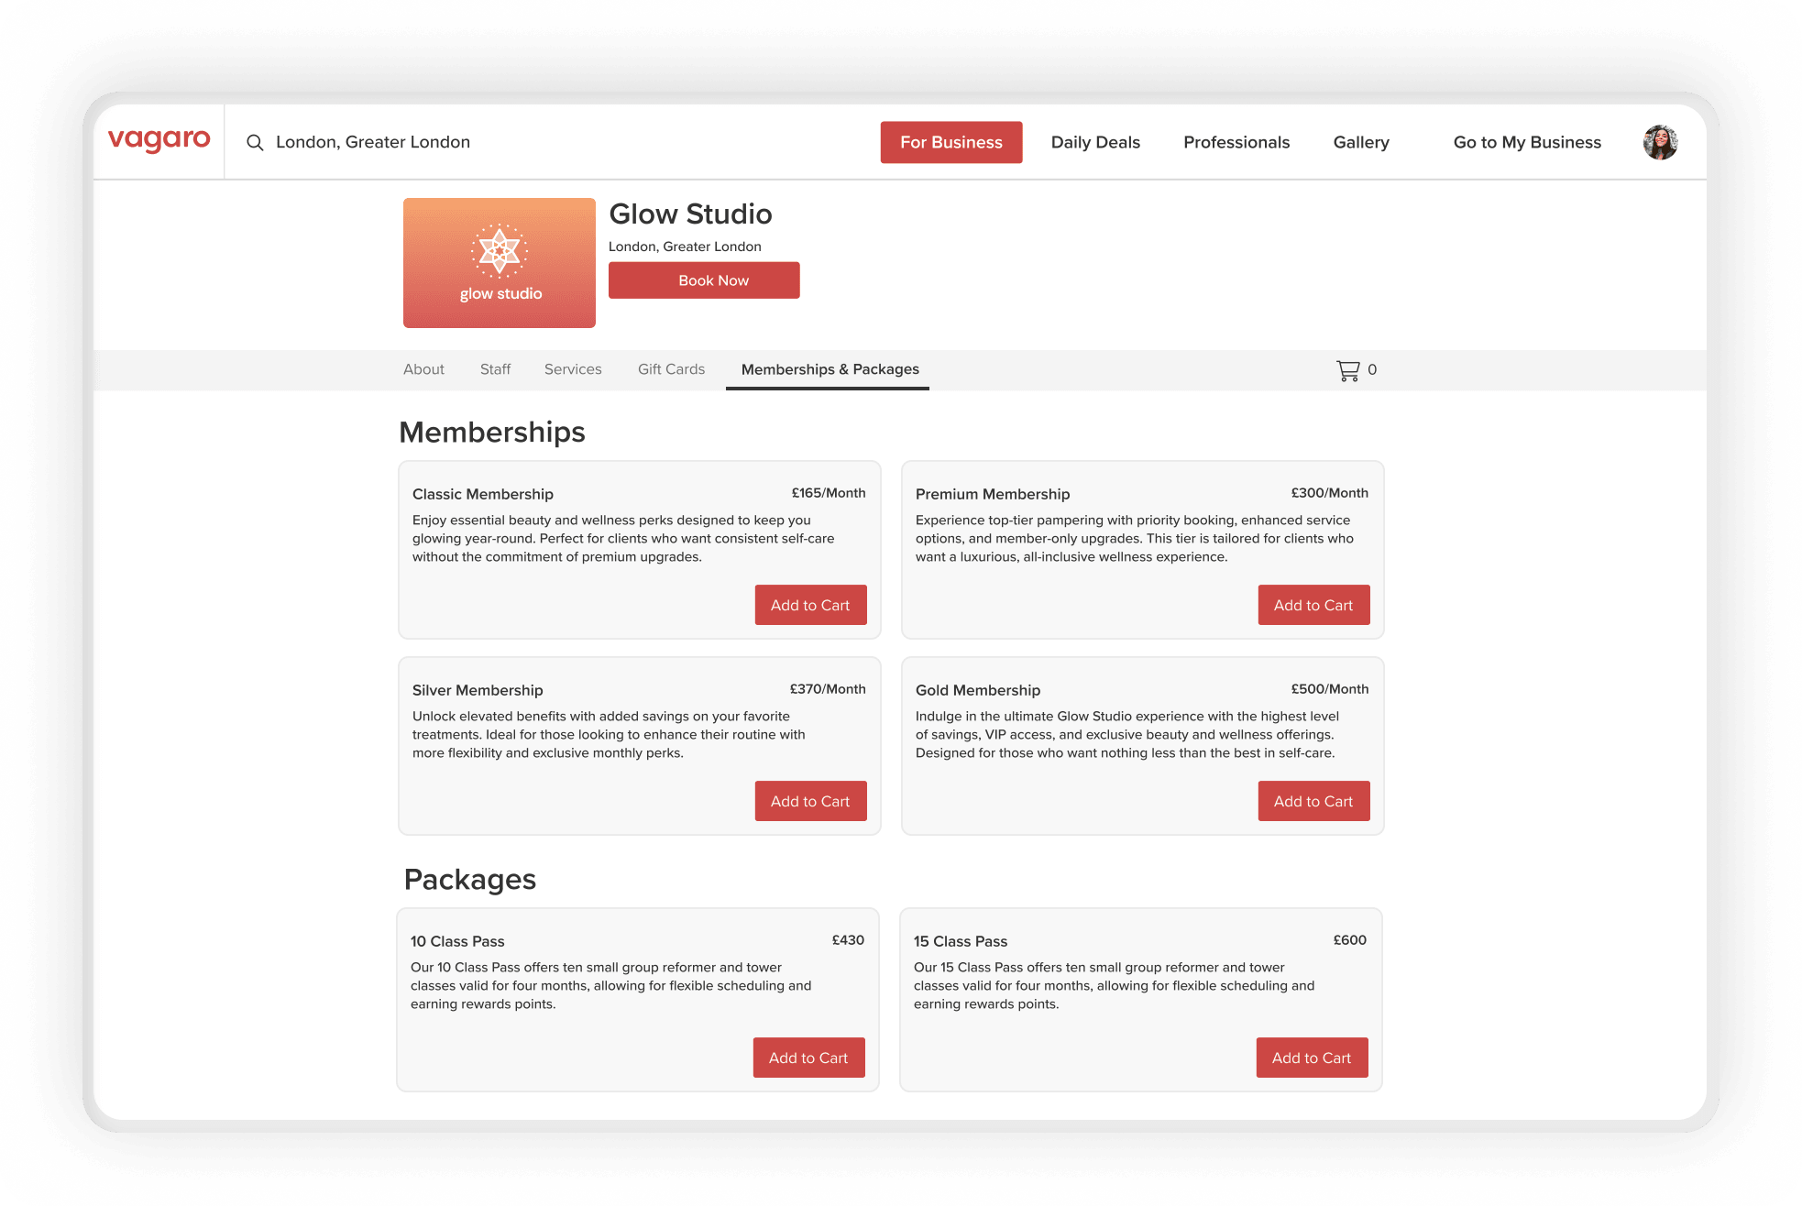Image resolution: width=1802 pixels, height=1206 pixels.
Task: Add Gold Membership to cart
Action: (x=1313, y=801)
